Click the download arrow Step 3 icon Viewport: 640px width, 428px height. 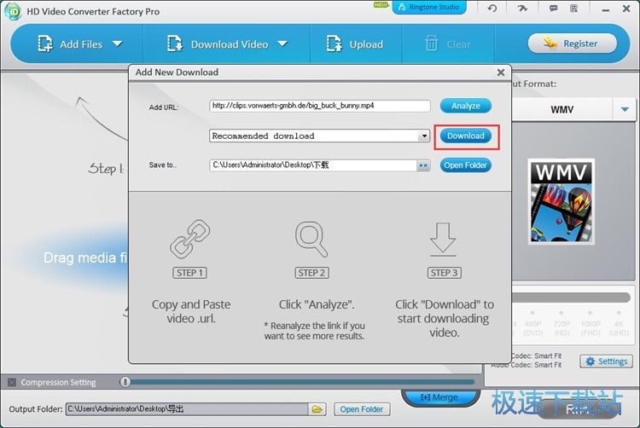pyautogui.click(x=443, y=240)
